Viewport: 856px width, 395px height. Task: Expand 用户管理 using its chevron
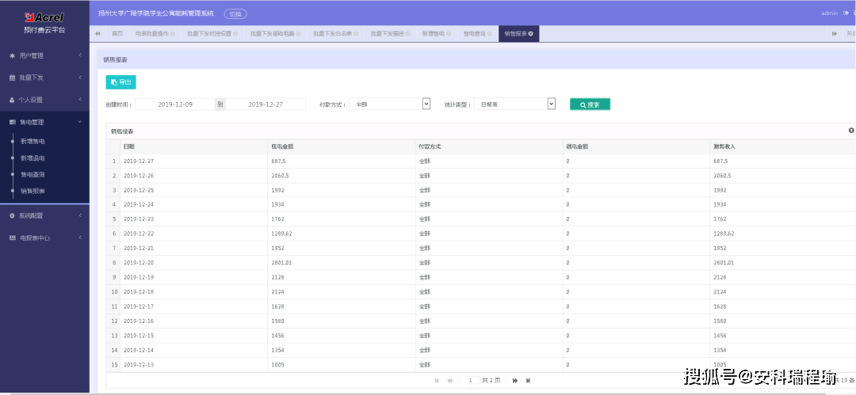[80, 55]
